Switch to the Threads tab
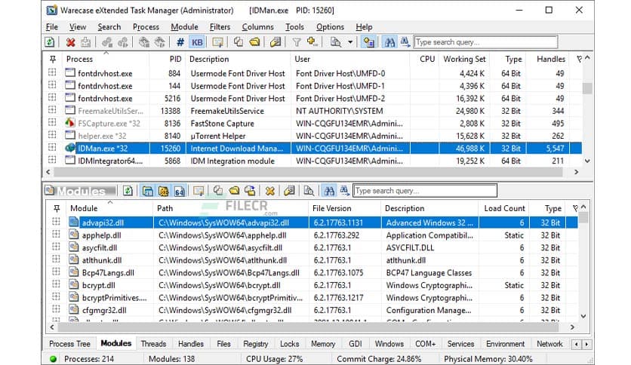The width and height of the screenshot is (631, 365). tap(153, 344)
